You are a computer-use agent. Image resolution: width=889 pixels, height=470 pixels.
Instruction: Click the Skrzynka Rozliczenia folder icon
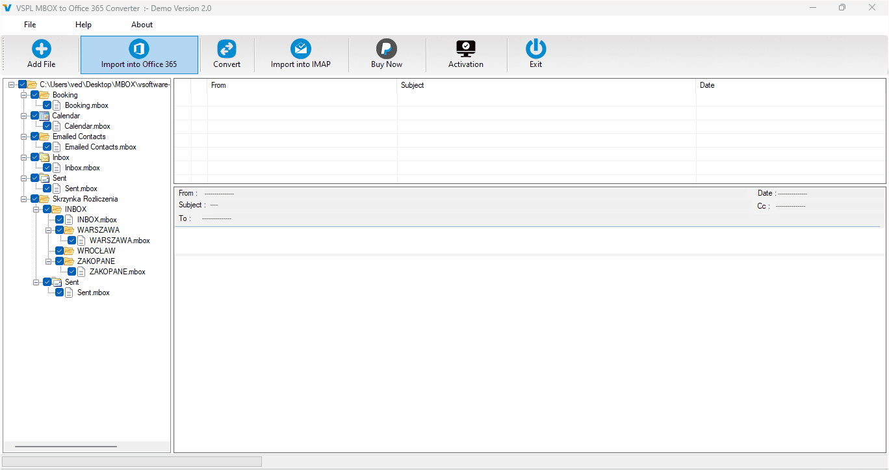(44, 199)
